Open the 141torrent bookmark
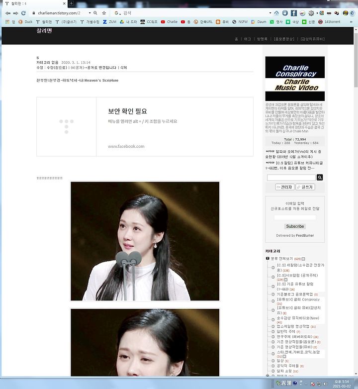358x389 pixels. point(330,22)
